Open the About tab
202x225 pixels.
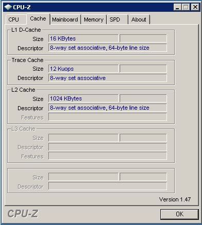pyautogui.click(x=139, y=19)
